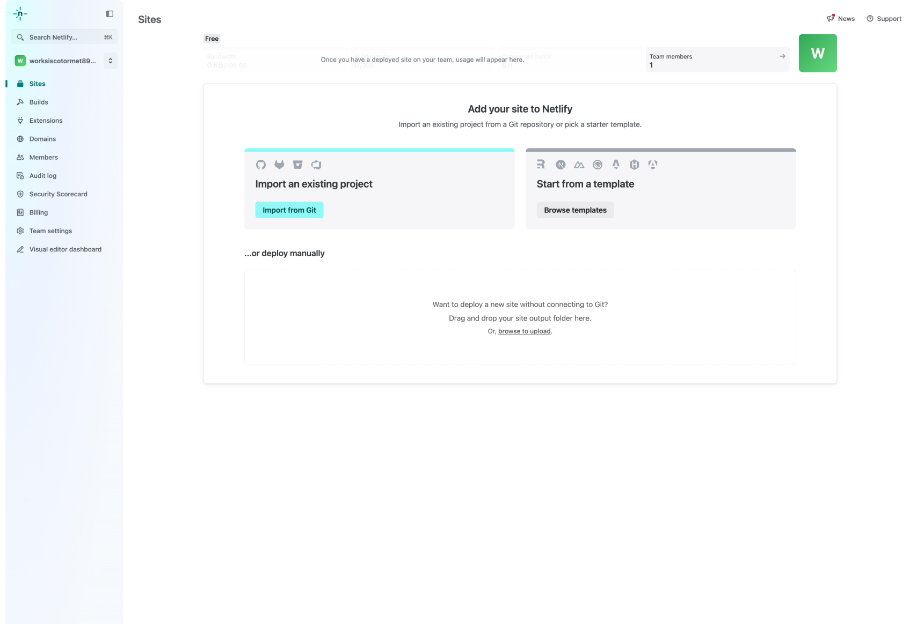Click the Gatsby template icon
Image resolution: width=917 pixels, height=624 pixels.
pyautogui.click(x=598, y=165)
